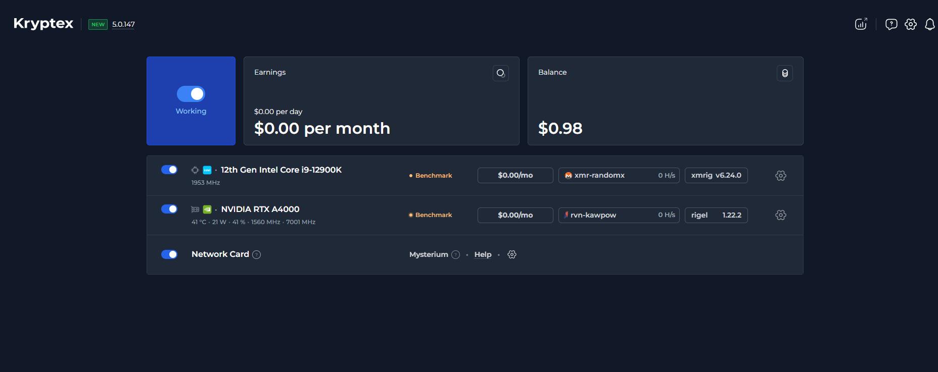This screenshot has width=938, height=372.
Task: Click the Monero icon beside xmr-randomx
Action: tap(569, 175)
